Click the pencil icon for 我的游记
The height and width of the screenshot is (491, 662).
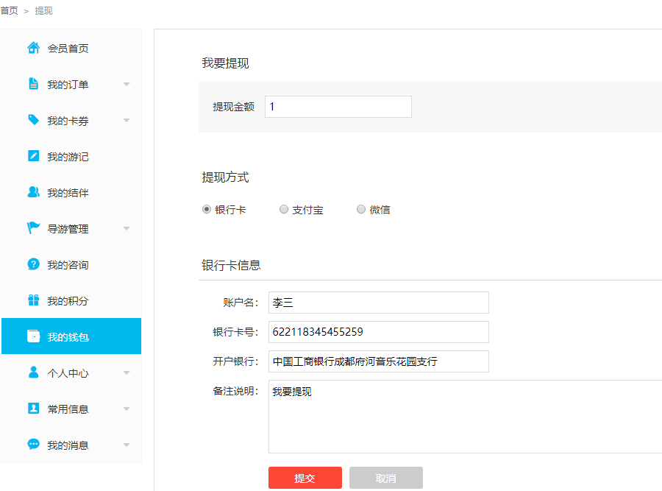33,156
